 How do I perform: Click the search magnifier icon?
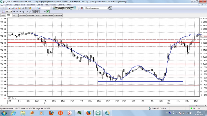39,8
